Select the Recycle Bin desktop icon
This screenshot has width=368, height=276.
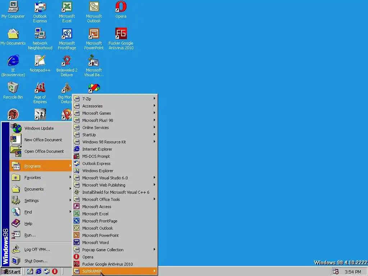(x=13, y=91)
